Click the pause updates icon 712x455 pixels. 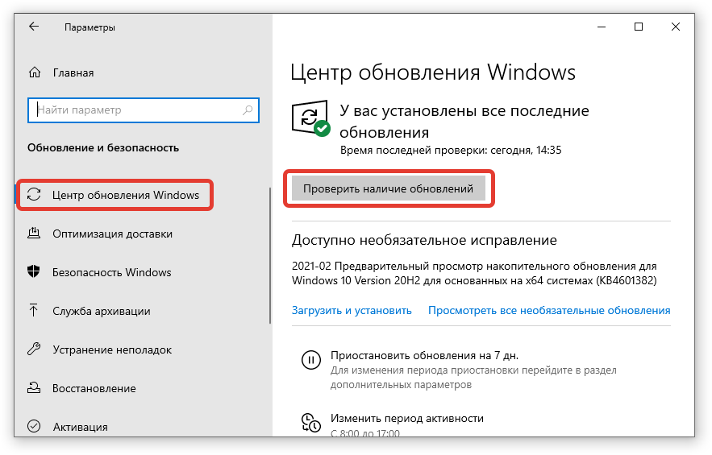click(x=310, y=360)
